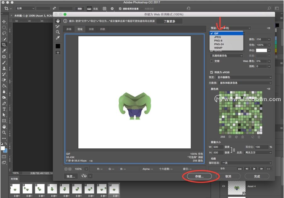Click the W width field showing 500
The height and width of the screenshot is (198, 284).
(x=218, y=147)
